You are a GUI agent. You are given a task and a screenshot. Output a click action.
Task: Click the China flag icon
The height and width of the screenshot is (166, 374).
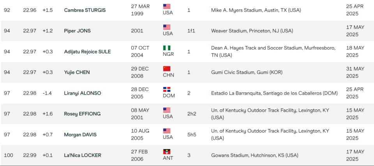[167, 69]
